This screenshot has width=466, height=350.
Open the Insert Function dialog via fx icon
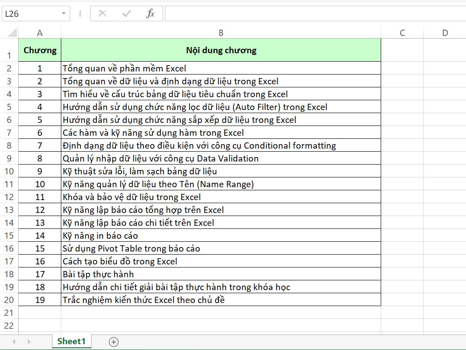point(150,13)
